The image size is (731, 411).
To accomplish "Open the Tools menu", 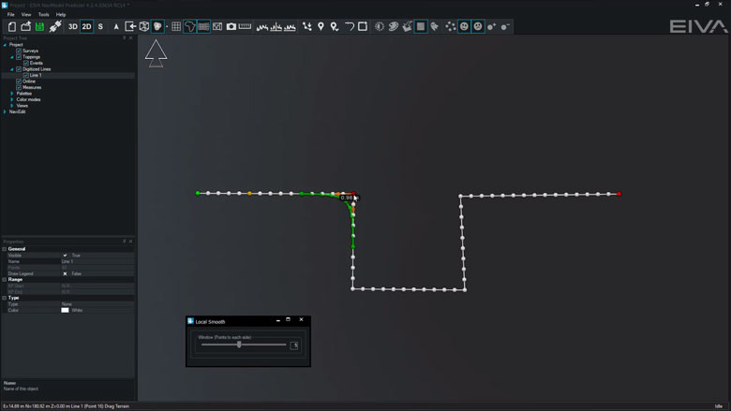I will click(43, 15).
